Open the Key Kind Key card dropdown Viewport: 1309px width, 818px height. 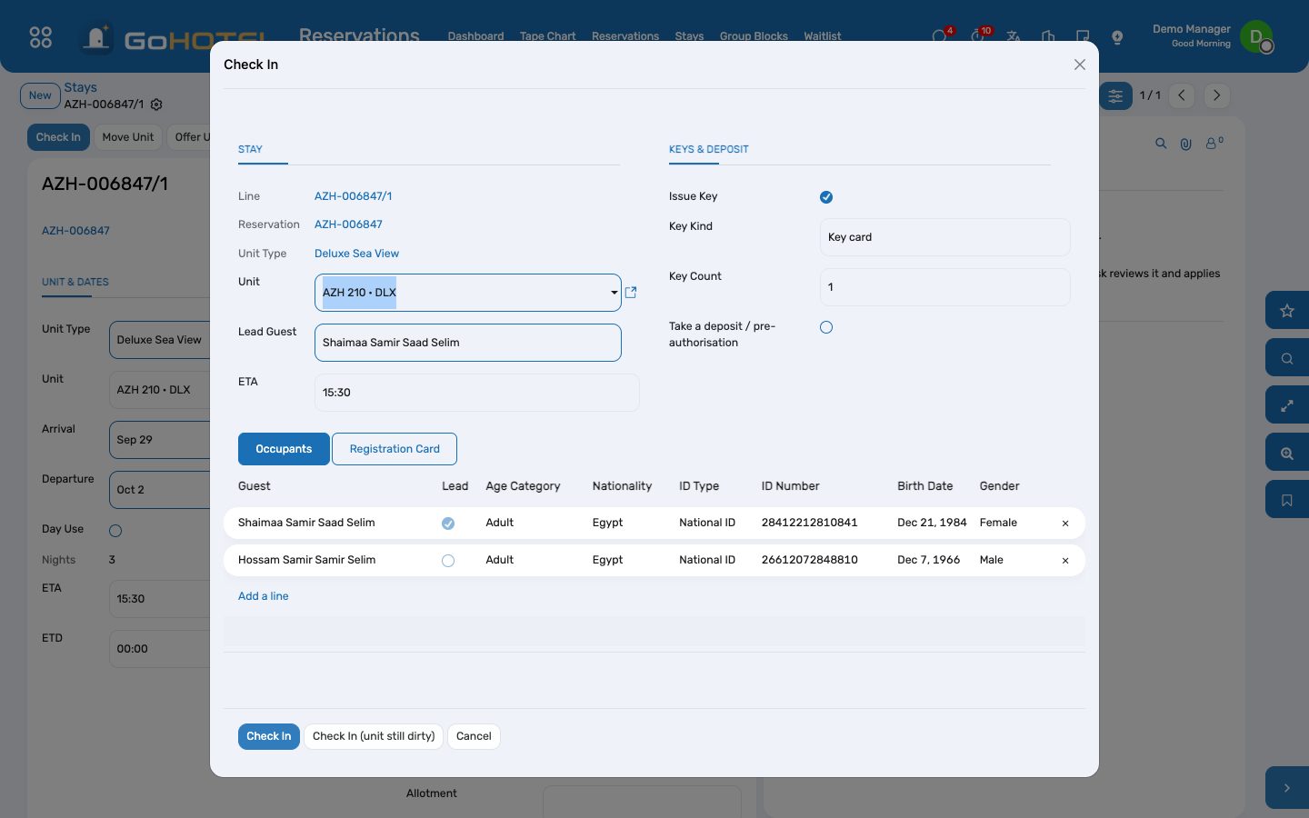coord(944,237)
